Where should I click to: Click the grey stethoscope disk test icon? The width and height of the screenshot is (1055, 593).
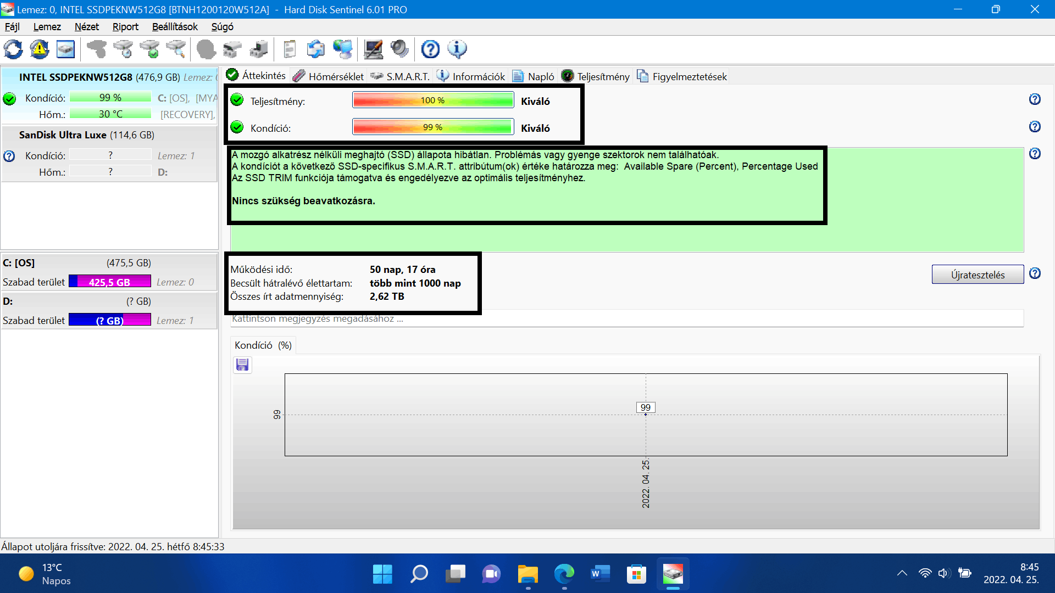(x=97, y=49)
